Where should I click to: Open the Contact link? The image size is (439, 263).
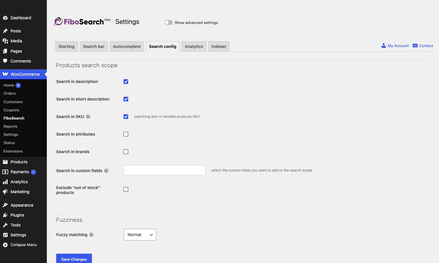tap(426, 46)
